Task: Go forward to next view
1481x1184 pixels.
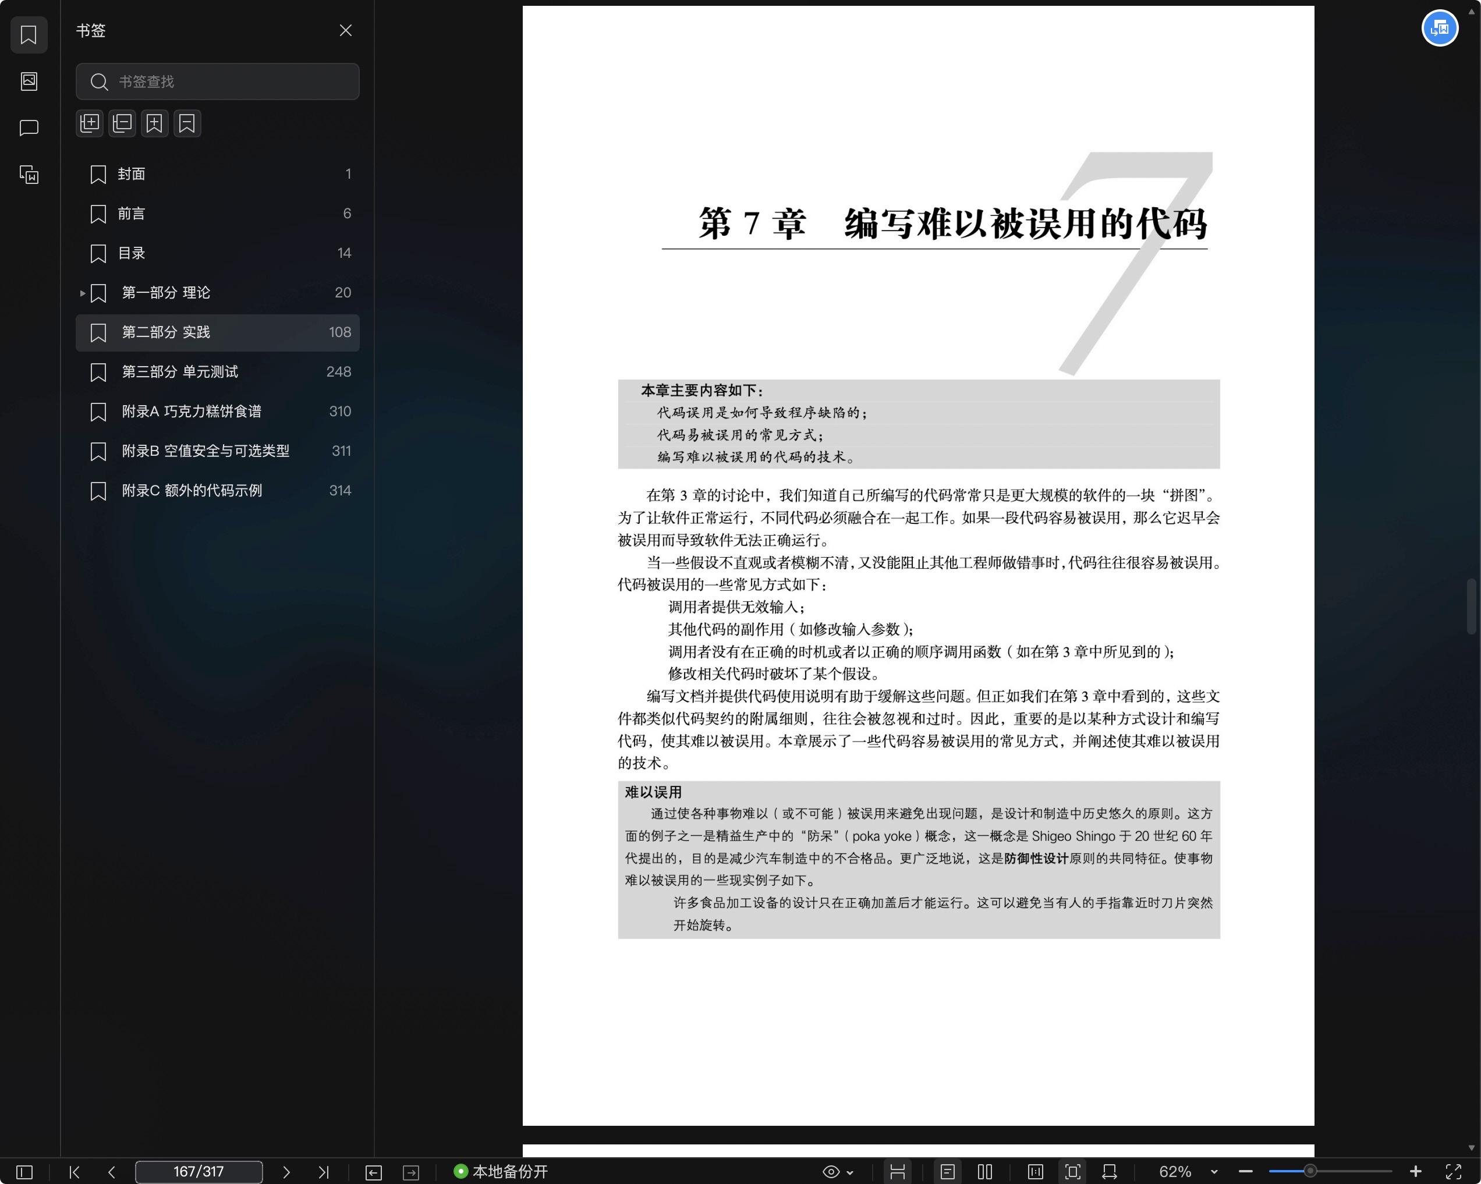Action: pyautogui.click(x=411, y=1172)
